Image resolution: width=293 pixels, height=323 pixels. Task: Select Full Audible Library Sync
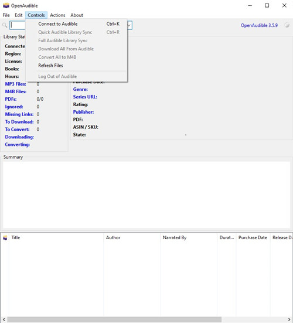[76, 40]
